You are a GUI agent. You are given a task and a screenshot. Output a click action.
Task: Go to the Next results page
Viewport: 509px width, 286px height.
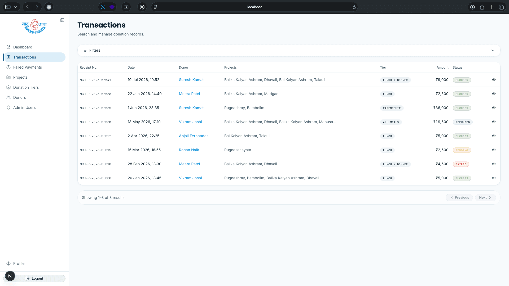coord(485,198)
